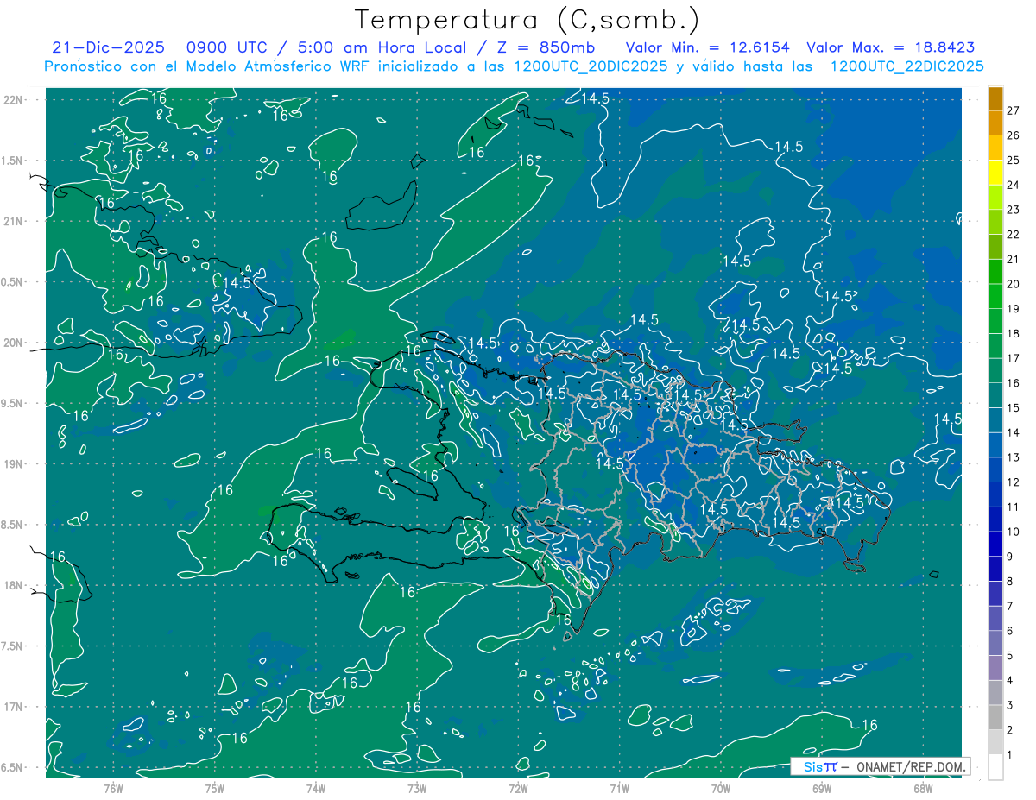This screenshot has height=800, width=1036.
Task: Click the top orange-brown color bar swatch
Action: 995,98
